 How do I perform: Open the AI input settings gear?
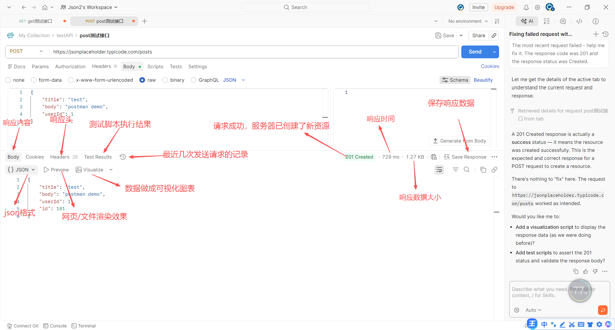(x=517, y=310)
